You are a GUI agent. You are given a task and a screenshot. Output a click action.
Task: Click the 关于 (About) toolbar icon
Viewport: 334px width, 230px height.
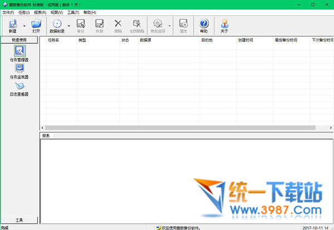(x=224, y=24)
